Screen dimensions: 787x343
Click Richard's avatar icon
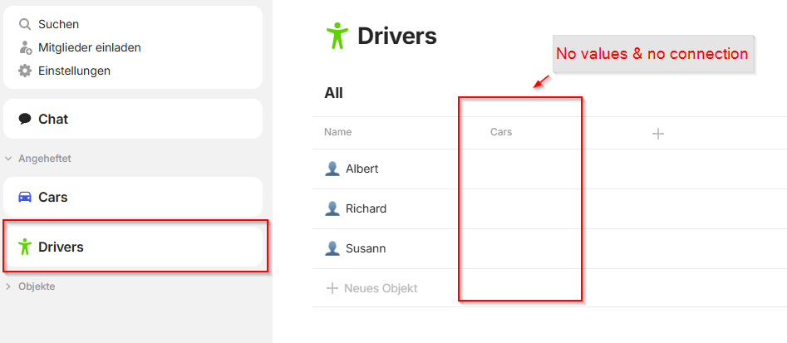(x=332, y=208)
